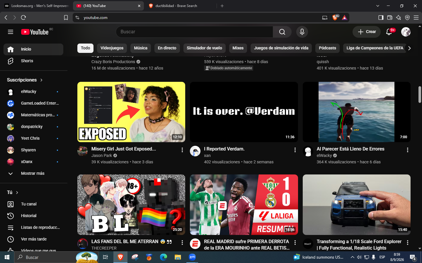Select the En directo filter chip

167,48
